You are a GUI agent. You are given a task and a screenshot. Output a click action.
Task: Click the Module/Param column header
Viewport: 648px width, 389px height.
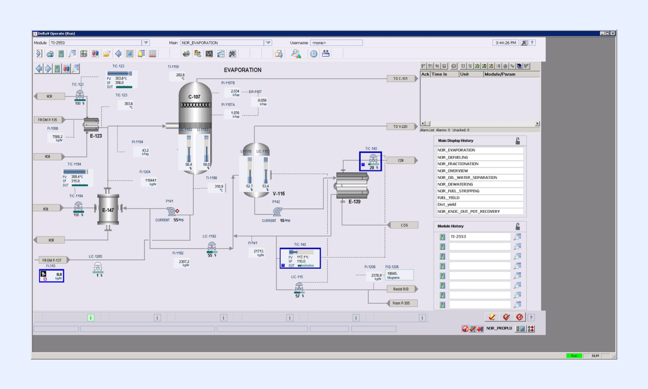tap(512, 74)
